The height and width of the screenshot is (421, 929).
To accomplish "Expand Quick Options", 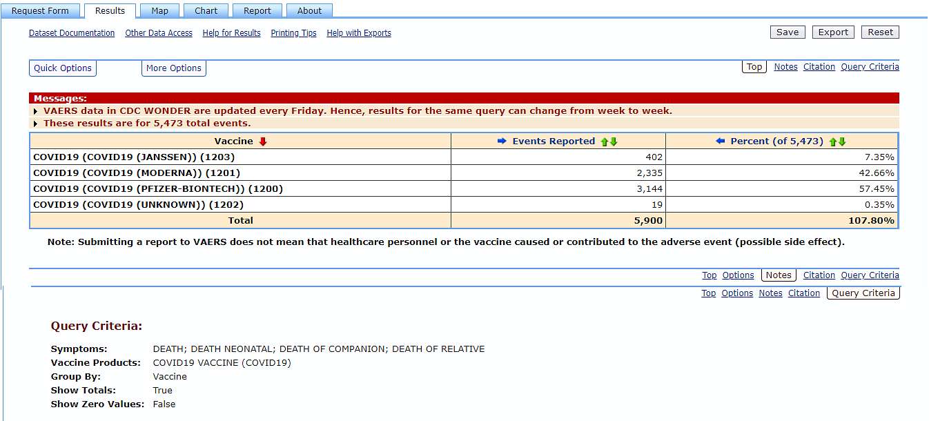I will (63, 68).
